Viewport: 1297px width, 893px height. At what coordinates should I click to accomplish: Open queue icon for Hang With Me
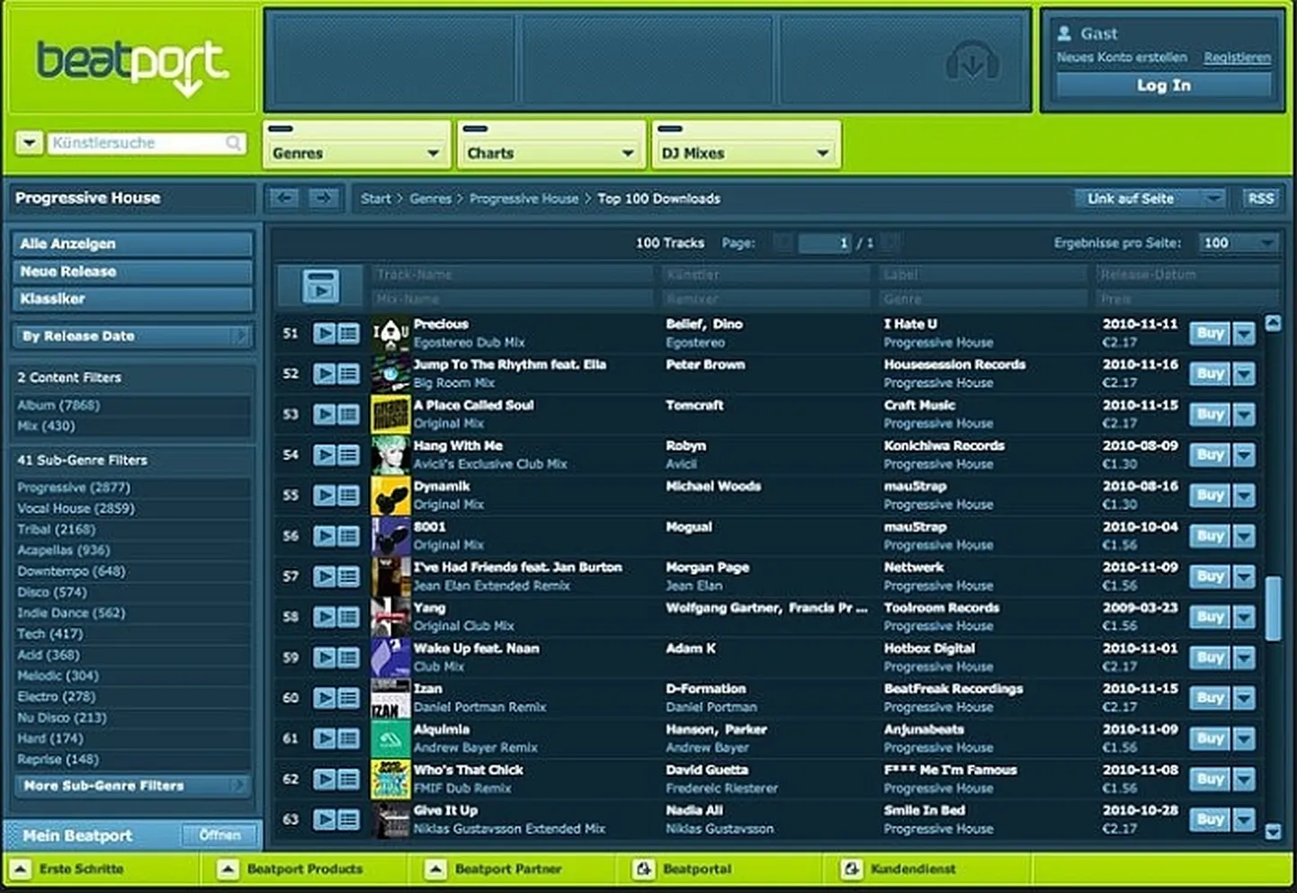click(348, 455)
